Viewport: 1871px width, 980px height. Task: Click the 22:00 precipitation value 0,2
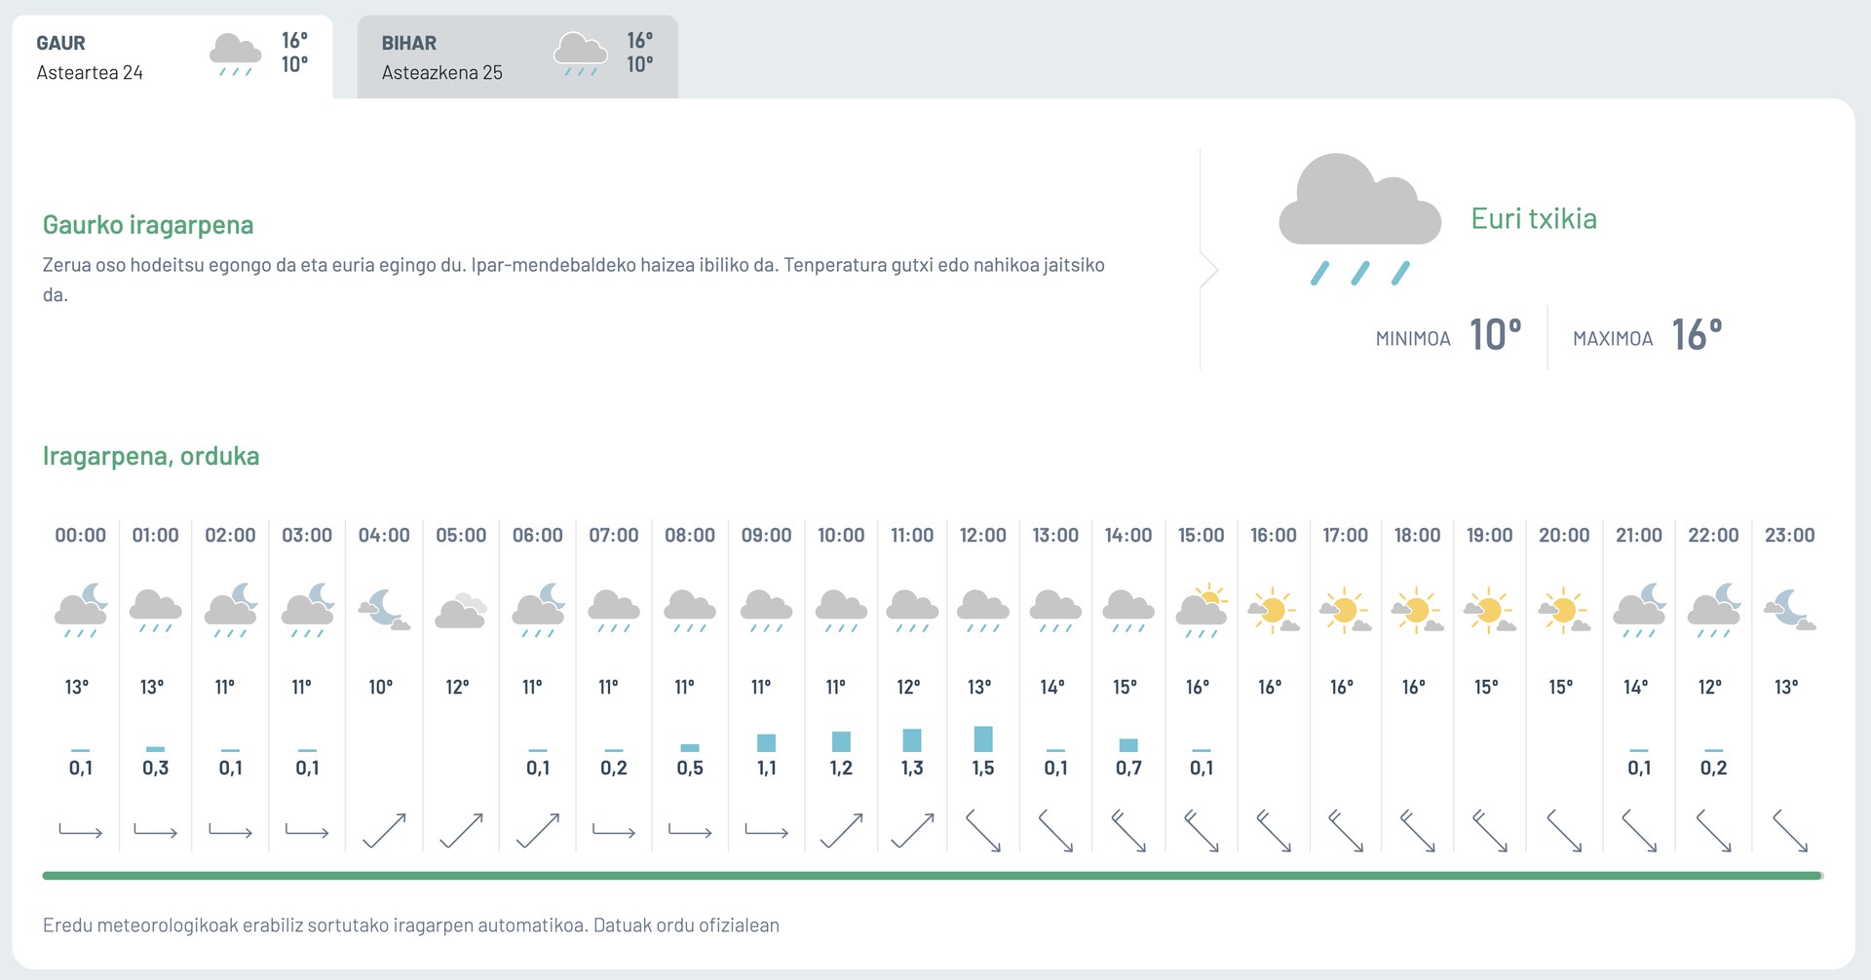click(x=1713, y=768)
